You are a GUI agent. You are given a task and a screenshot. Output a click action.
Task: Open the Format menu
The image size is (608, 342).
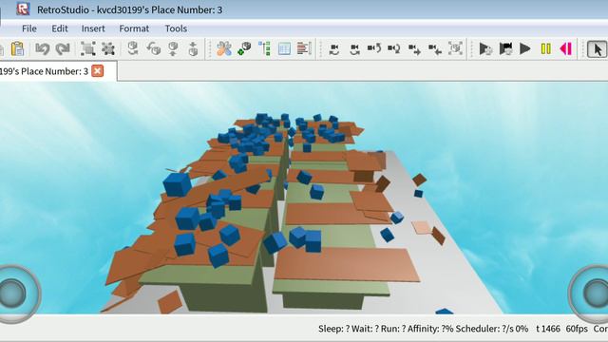[x=134, y=28]
